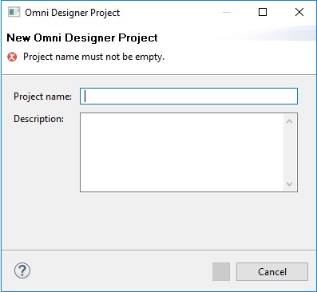Click the Omni Designer title bar icon
The image size is (317, 292).
point(14,12)
